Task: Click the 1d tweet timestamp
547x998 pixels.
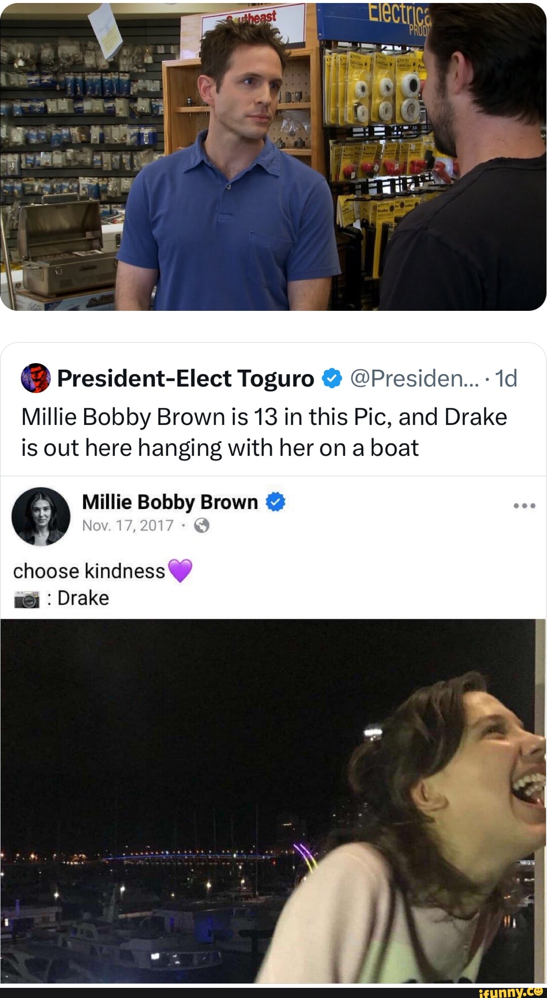Action: click(506, 378)
